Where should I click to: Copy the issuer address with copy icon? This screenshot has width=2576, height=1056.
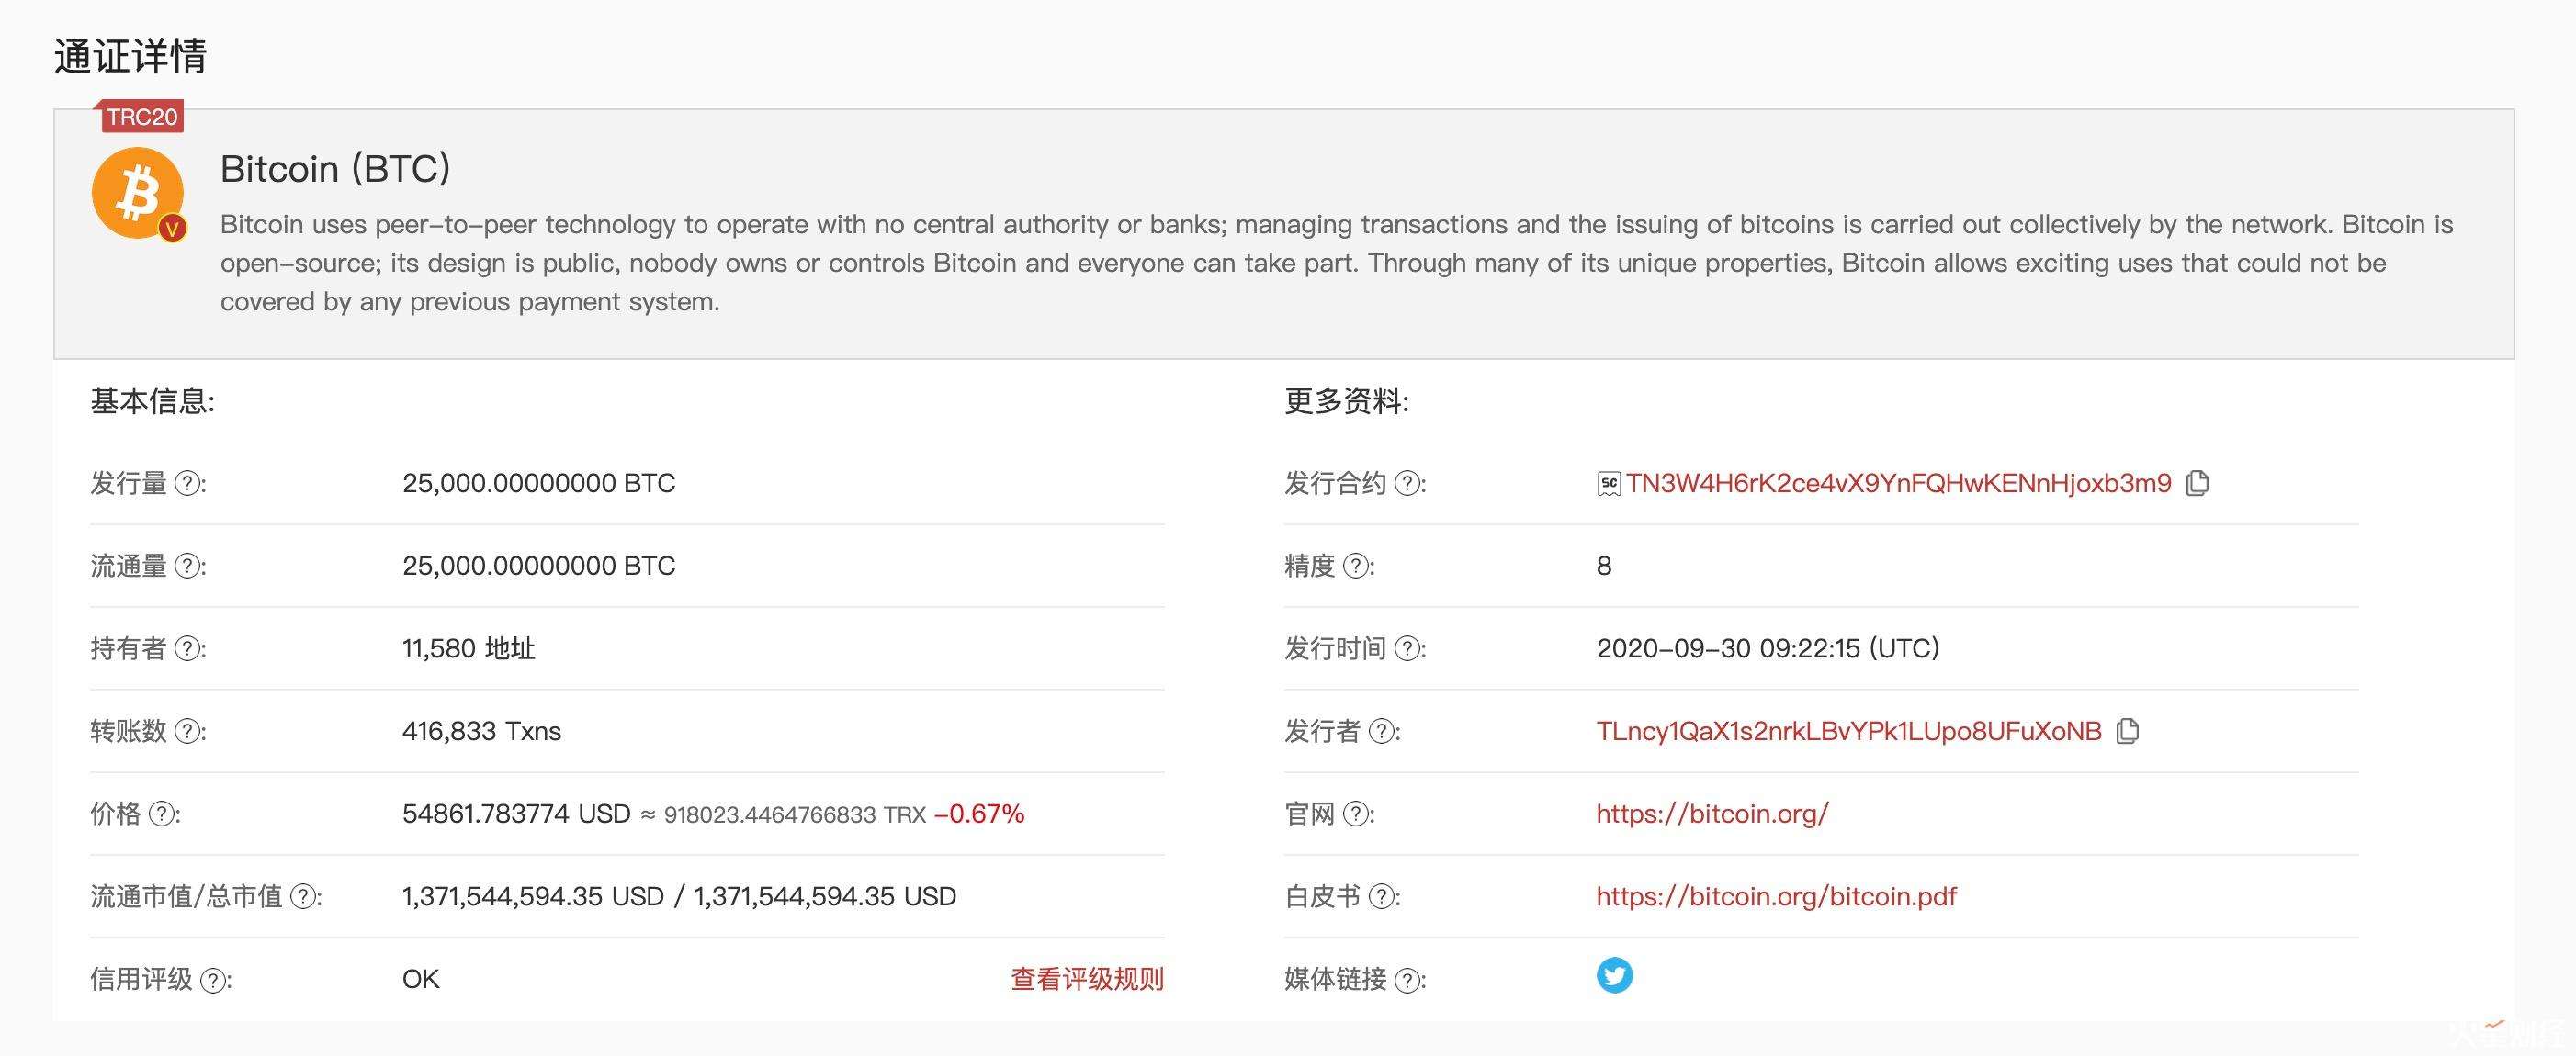click(x=2128, y=731)
